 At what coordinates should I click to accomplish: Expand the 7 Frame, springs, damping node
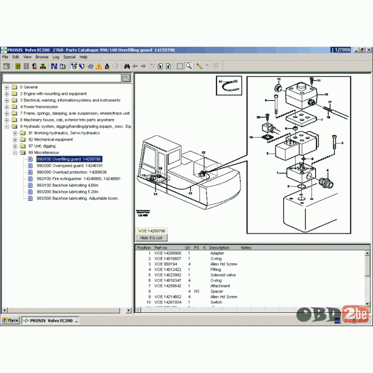click(x=7, y=113)
